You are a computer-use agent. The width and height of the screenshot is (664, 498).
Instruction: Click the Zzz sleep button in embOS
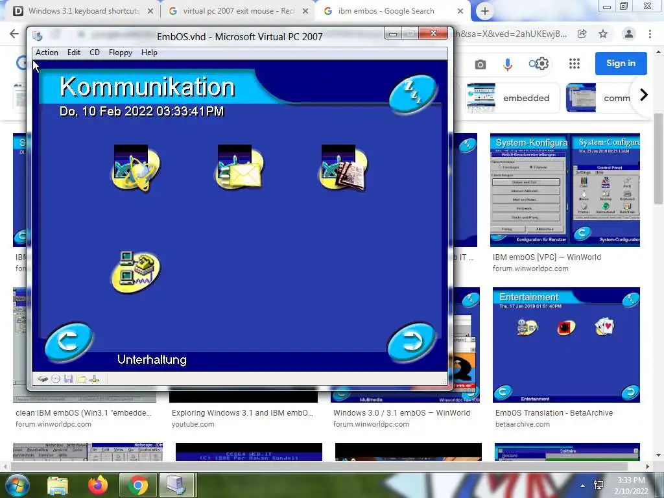[x=412, y=94]
